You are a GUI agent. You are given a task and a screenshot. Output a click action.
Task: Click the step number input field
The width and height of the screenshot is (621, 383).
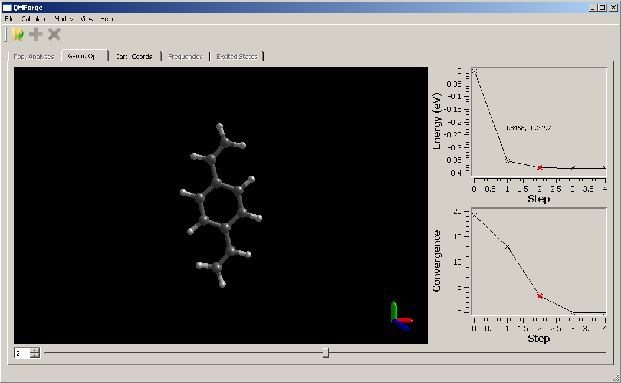22,353
